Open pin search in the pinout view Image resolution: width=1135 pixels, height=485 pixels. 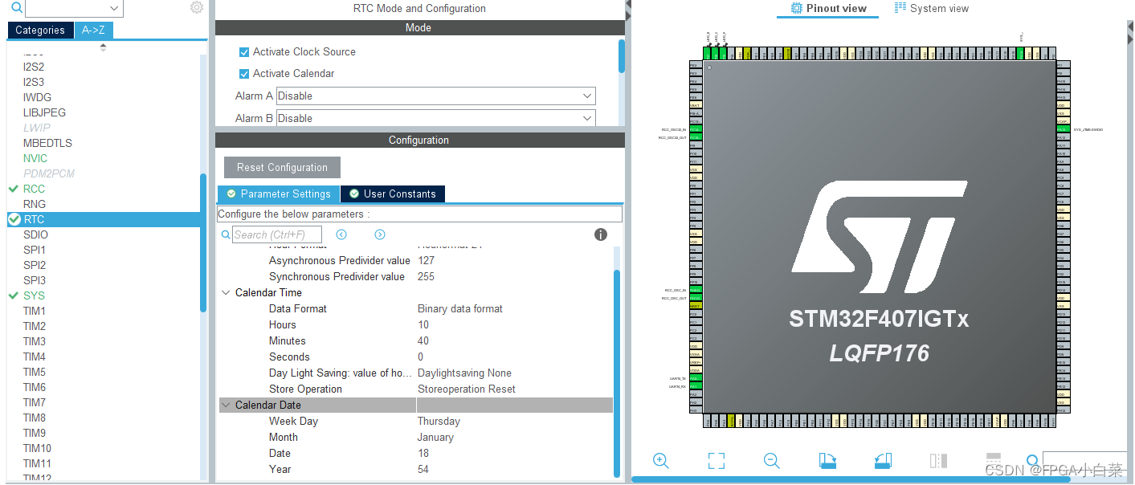coord(1032,461)
